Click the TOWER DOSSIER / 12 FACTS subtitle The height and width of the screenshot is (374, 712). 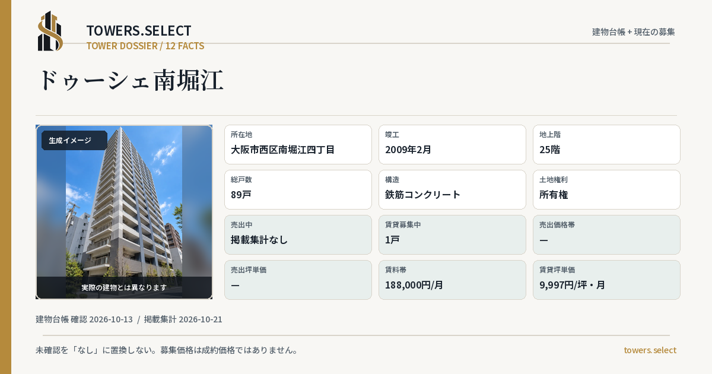(x=145, y=46)
